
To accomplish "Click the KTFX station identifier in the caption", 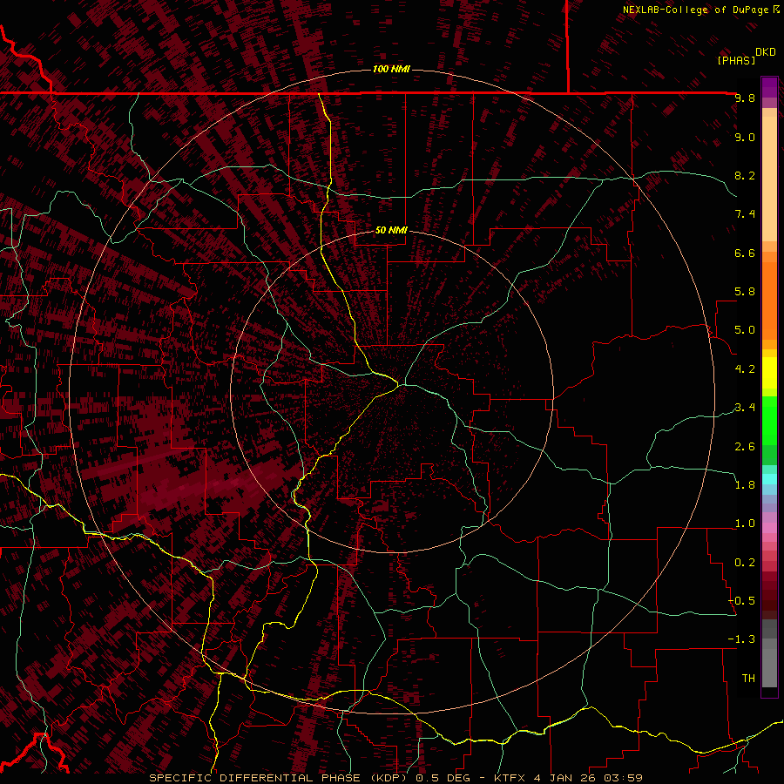I will pos(510,778).
